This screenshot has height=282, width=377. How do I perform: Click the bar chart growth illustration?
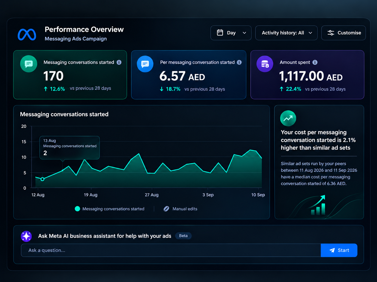click(x=318, y=205)
